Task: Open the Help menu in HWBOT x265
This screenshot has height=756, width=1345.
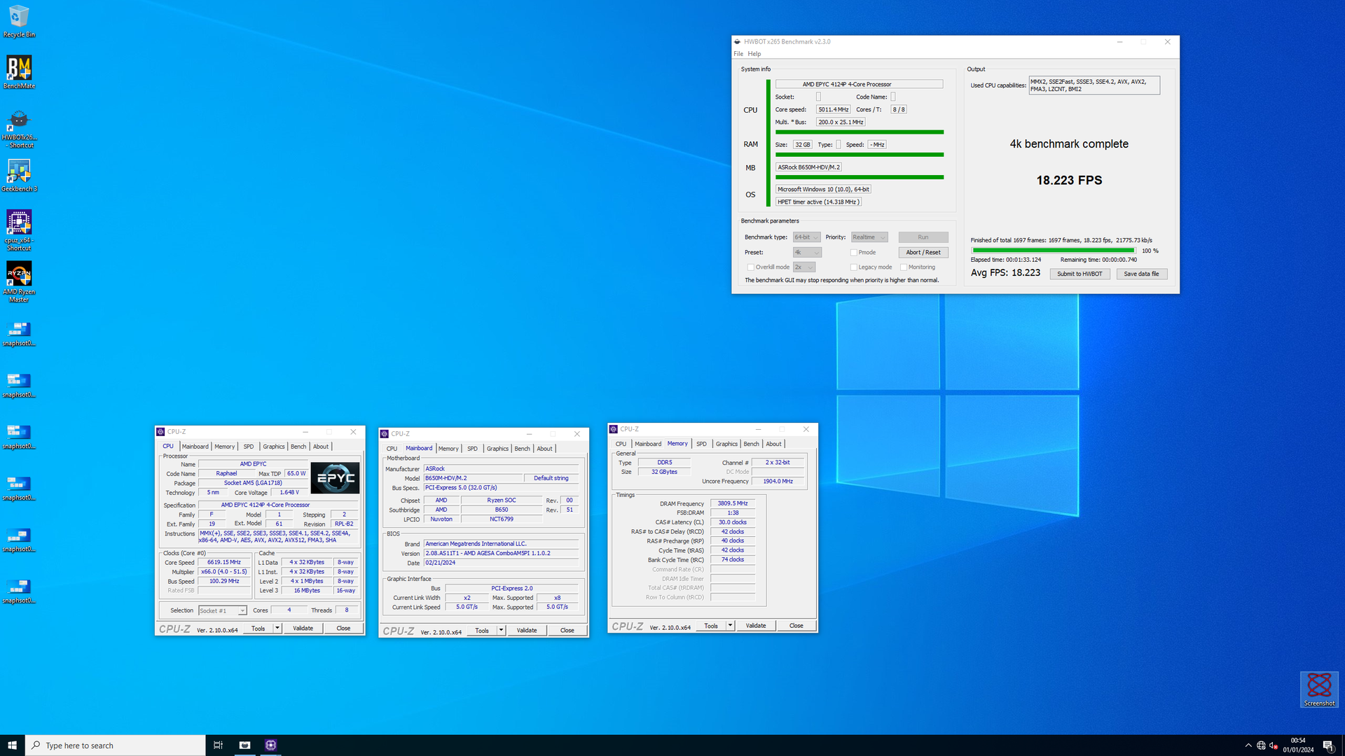Action: tap(754, 54)
